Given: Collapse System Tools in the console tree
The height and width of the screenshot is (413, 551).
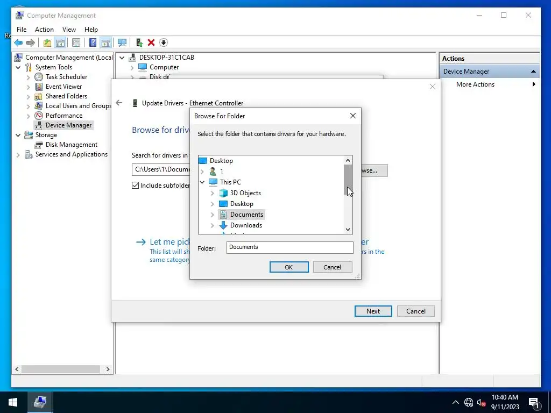Looking at the screenshot, I should click(18, 67).
